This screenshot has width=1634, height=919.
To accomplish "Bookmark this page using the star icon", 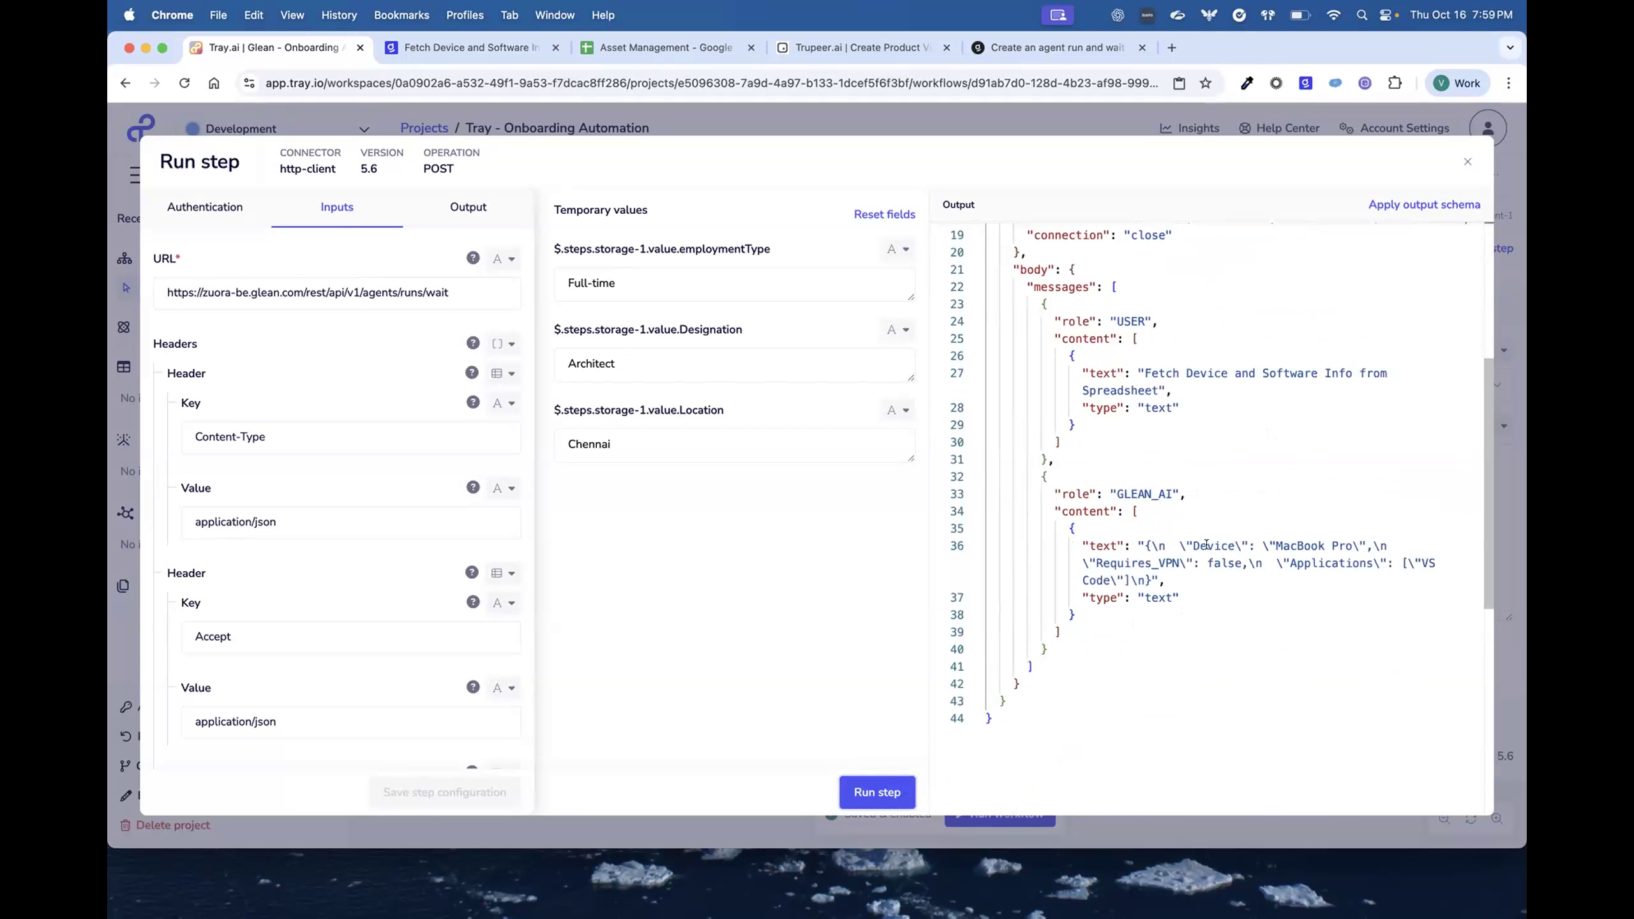I will 1204,83.
